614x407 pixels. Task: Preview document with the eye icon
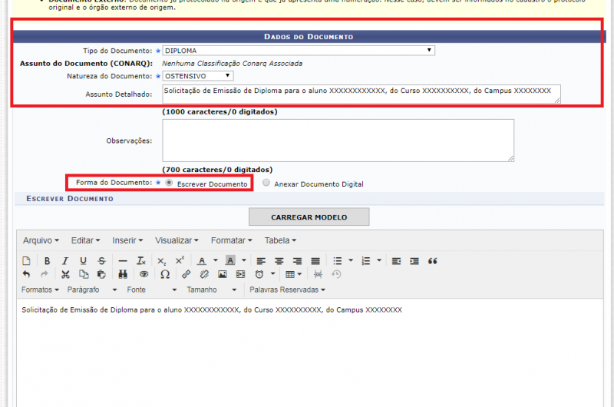click(x=144, y=274)
